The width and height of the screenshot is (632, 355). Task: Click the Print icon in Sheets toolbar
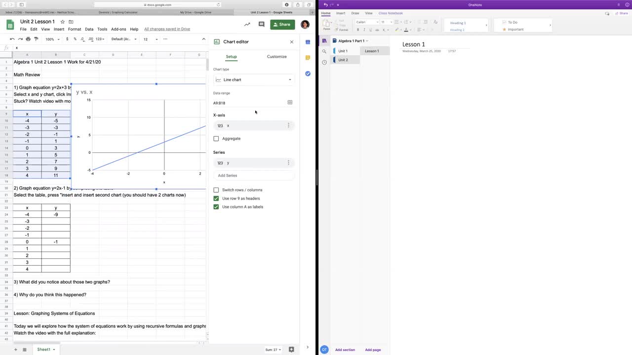28,39
